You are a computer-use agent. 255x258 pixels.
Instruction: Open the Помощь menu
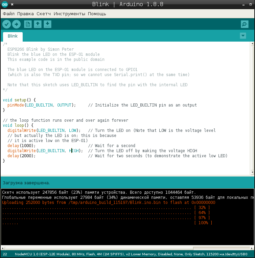(97, 14)
